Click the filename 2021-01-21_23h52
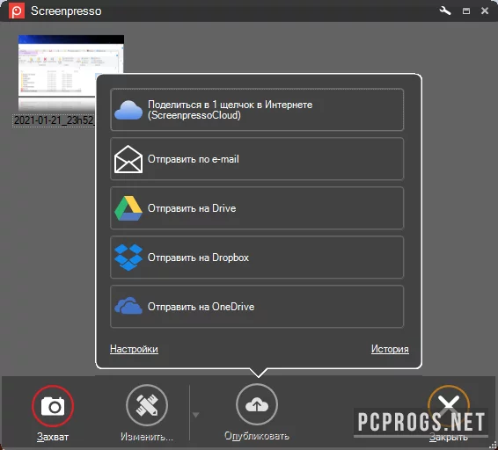Viewport: 498px width, 450px height. point(54,120)
